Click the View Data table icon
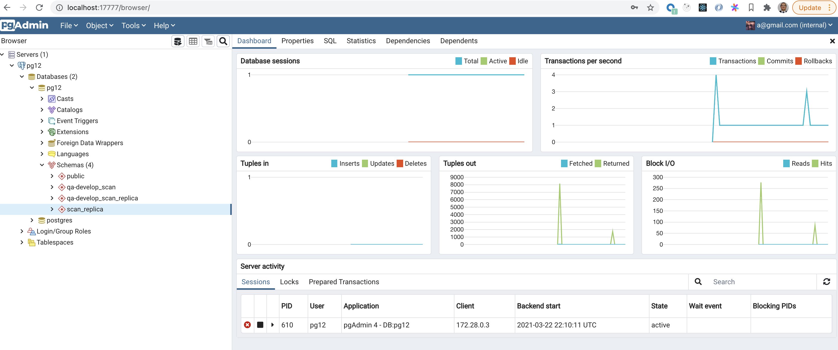Viewport: 838px width, 350px height. click(x=193, y=41)
